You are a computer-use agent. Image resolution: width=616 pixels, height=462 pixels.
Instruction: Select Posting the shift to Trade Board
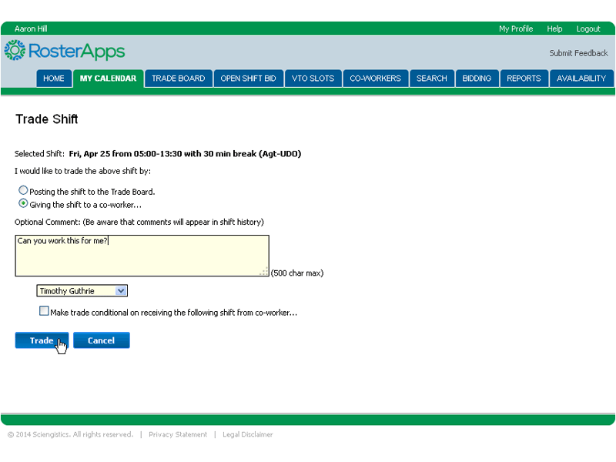point(23,191)
